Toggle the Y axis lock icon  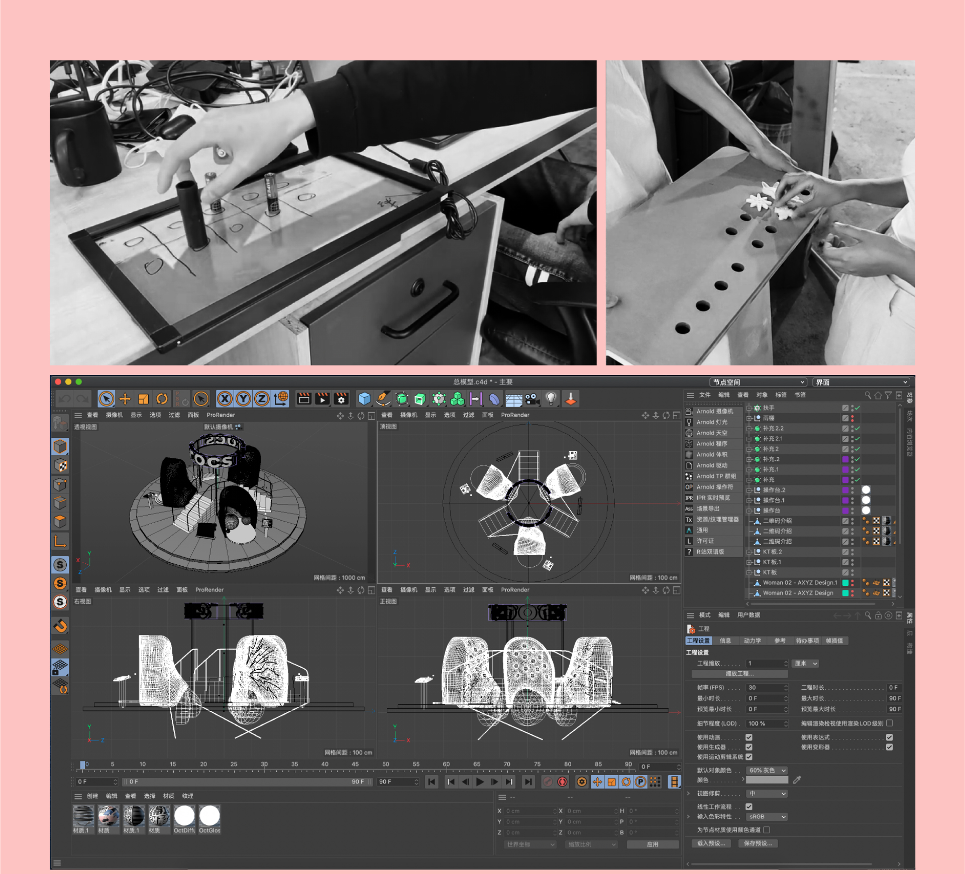tap(243, 399)
